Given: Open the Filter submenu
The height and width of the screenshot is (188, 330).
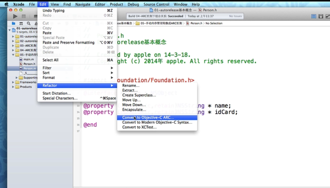Looking at the screenshot, I should (77, 68).
